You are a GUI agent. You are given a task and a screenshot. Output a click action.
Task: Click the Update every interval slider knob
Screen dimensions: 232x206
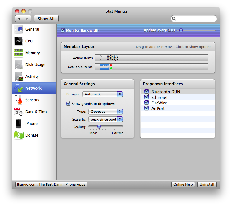(181, 30)
